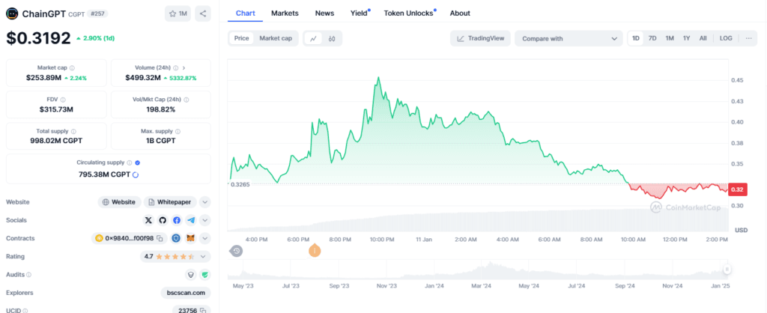Show FDV info tooltip icon
Screen dimensions: 767x313
coord(63,100)
